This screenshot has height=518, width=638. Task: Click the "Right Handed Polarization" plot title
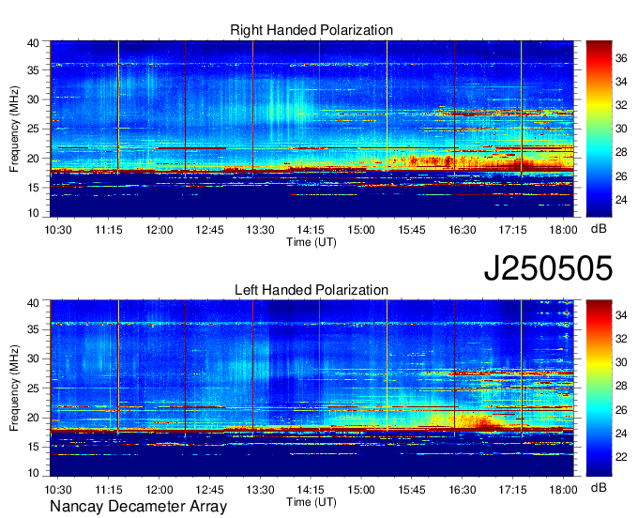pos(311,30)
